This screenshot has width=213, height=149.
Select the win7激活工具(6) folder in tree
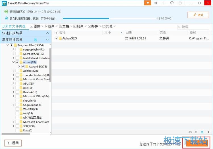33,117
